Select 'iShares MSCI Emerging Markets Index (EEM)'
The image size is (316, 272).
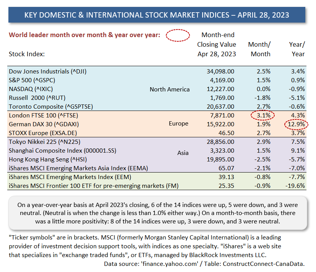pyautogui.click(x=70, y=177)
